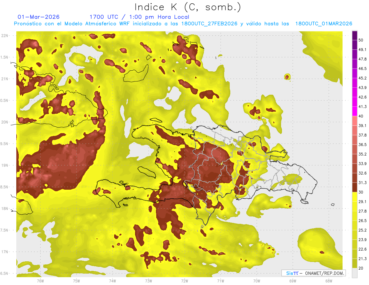Click the "49.1" value on color scale
The image size is (369, 285).
(363, 50)
